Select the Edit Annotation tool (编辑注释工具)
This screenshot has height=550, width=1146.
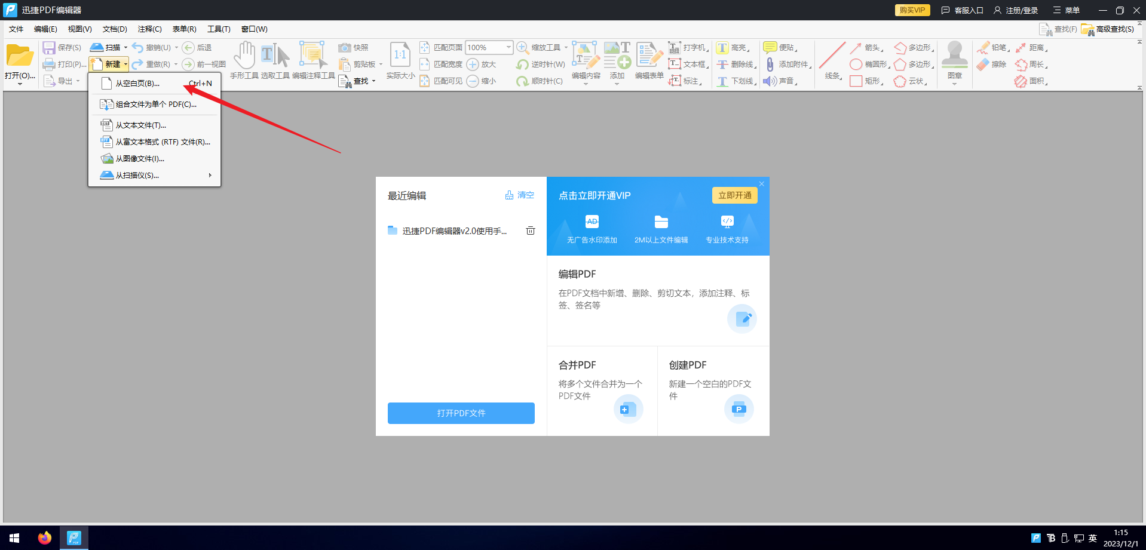[313, 56]
